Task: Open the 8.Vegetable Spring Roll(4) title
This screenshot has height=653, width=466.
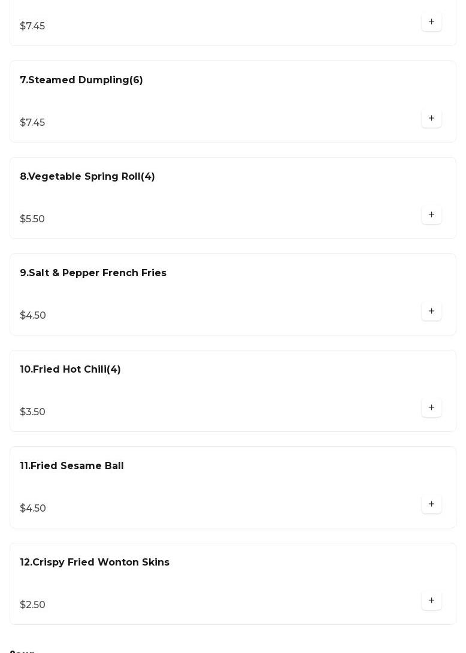Action: coord(87,177)
